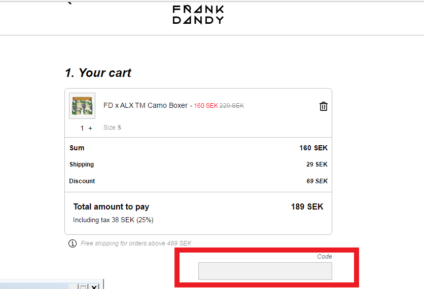Open the FD x ALX TM Camo Boxer product link
424x289 pixels.
click(x=146, y=105)
